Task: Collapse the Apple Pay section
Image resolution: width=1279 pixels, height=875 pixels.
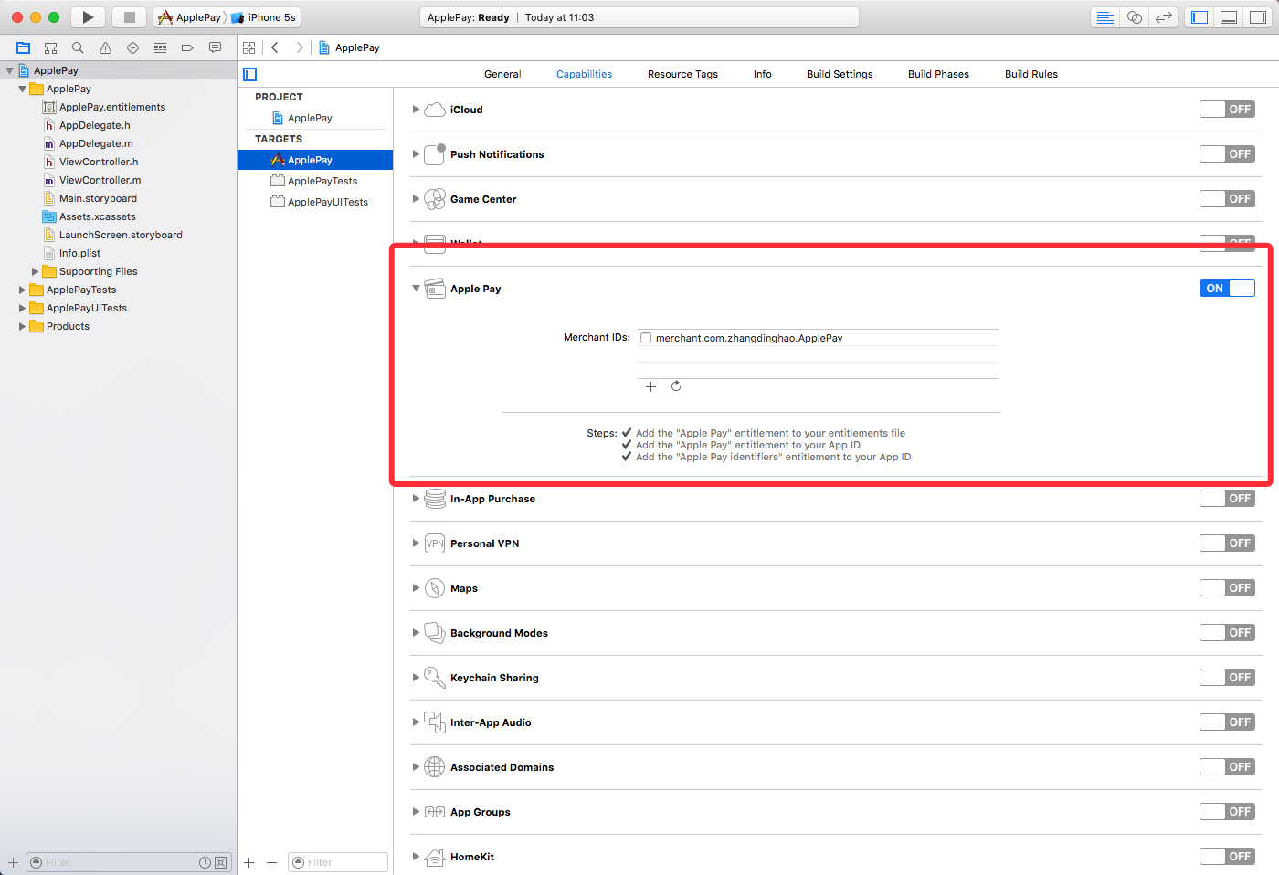Action: coord(416,289)
